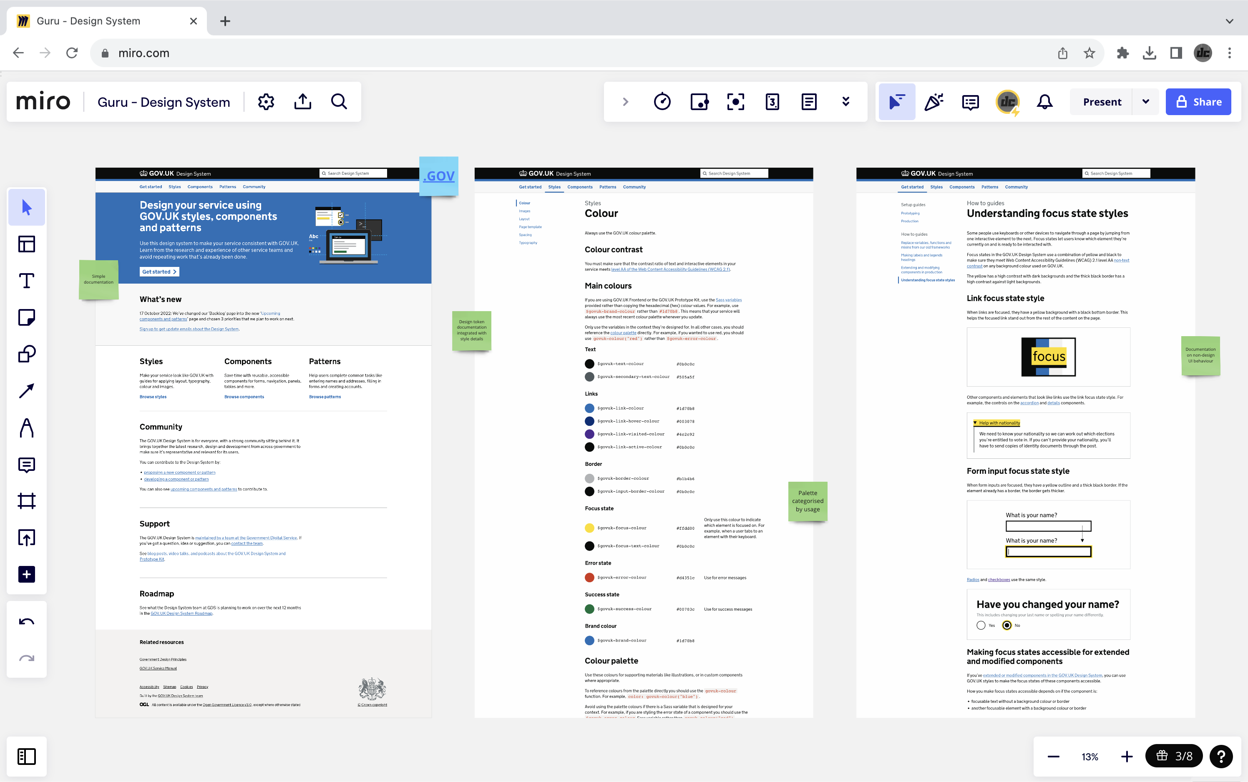Image resolution: width=1248 pixels, height=782 pixels.
Task: Click the yellow focus colour swatch
Action: coord(590,528)
